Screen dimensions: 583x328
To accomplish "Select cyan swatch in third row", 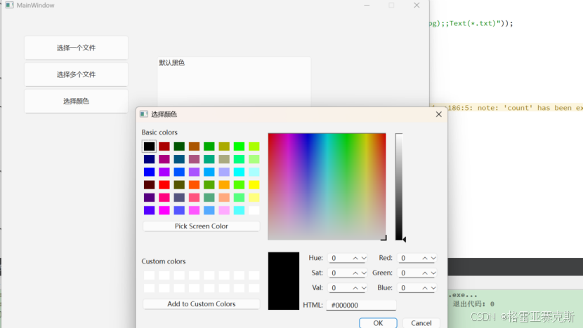I will pos(239,172).
